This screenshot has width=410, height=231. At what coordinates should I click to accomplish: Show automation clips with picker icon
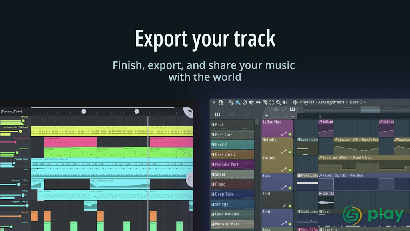point(247,114)
